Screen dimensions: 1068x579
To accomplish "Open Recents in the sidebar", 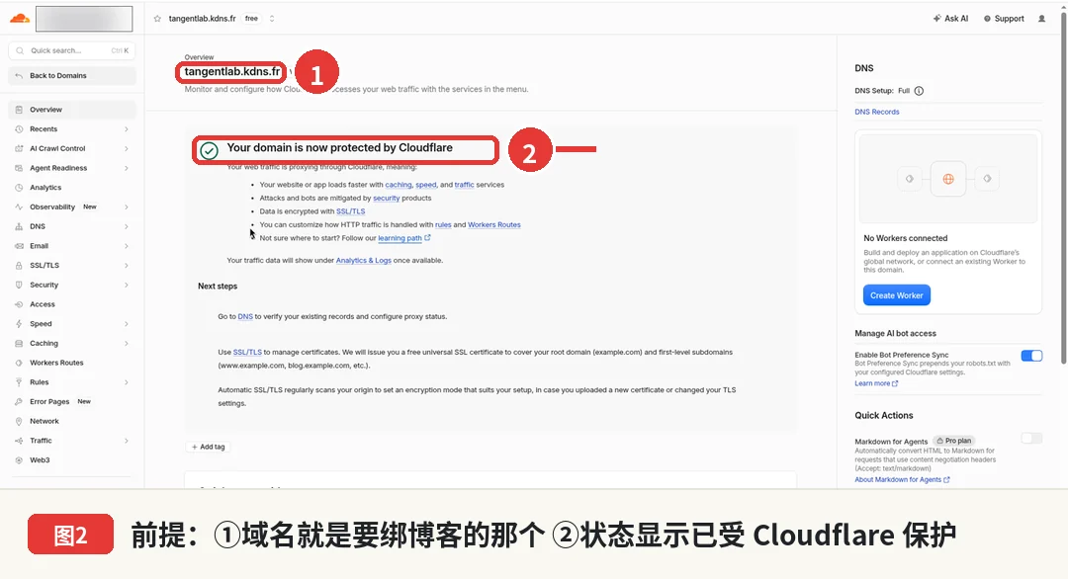I will point(71,129).
